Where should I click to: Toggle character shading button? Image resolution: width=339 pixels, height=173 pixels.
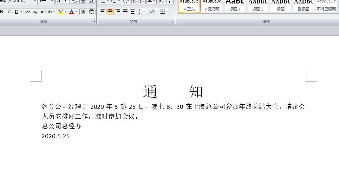click(x=83, y=12)
